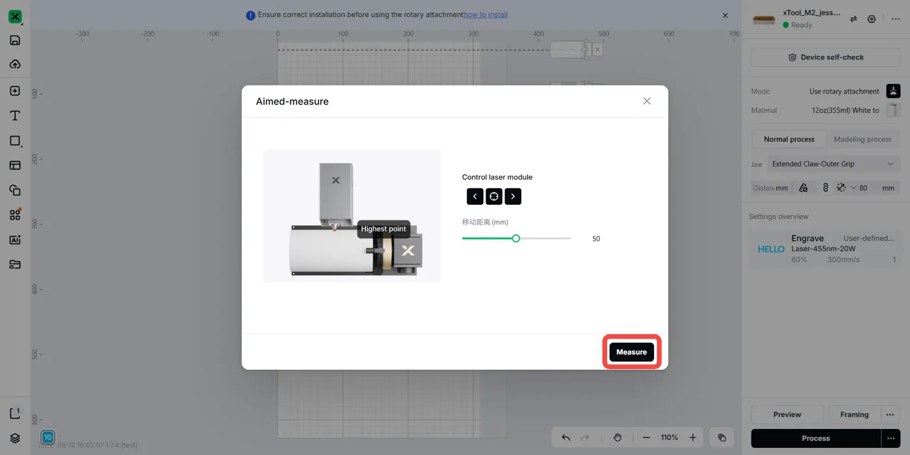Click the switch device arrows icon

coord(853,19)
